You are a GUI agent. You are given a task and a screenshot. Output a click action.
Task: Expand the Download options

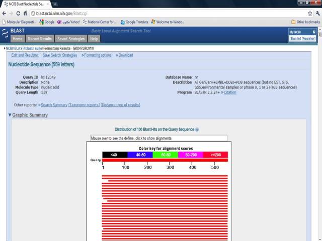tap(124, 55)
